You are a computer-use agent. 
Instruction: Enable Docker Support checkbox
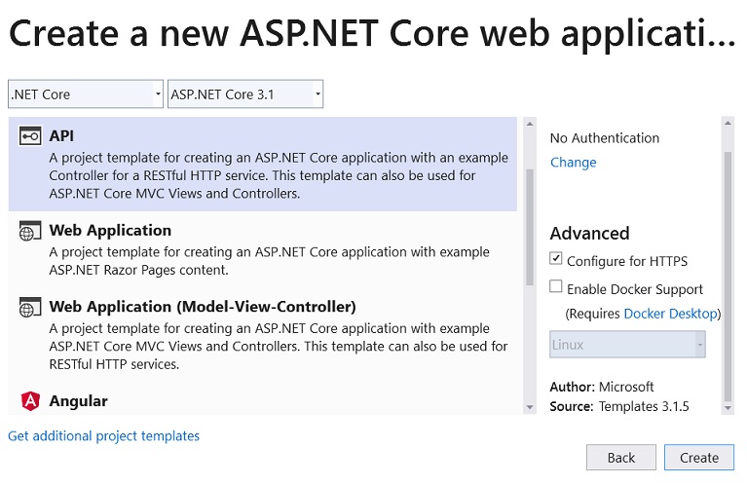click(x=555, y=286)
